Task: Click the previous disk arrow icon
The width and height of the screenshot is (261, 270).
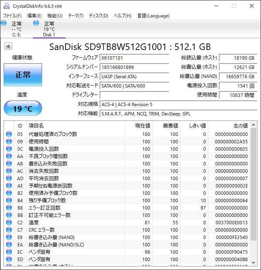Action: tap(8, 46)
